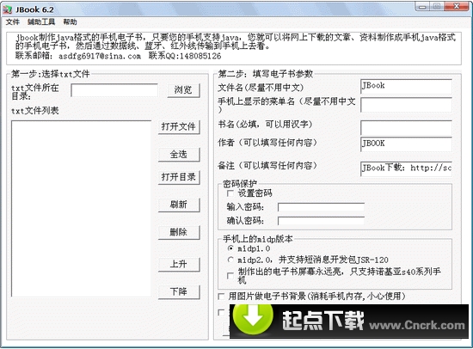This screenshot has width=473, height=349.
Task: Focus the 确认密码 password field
Action: (321, 221)
